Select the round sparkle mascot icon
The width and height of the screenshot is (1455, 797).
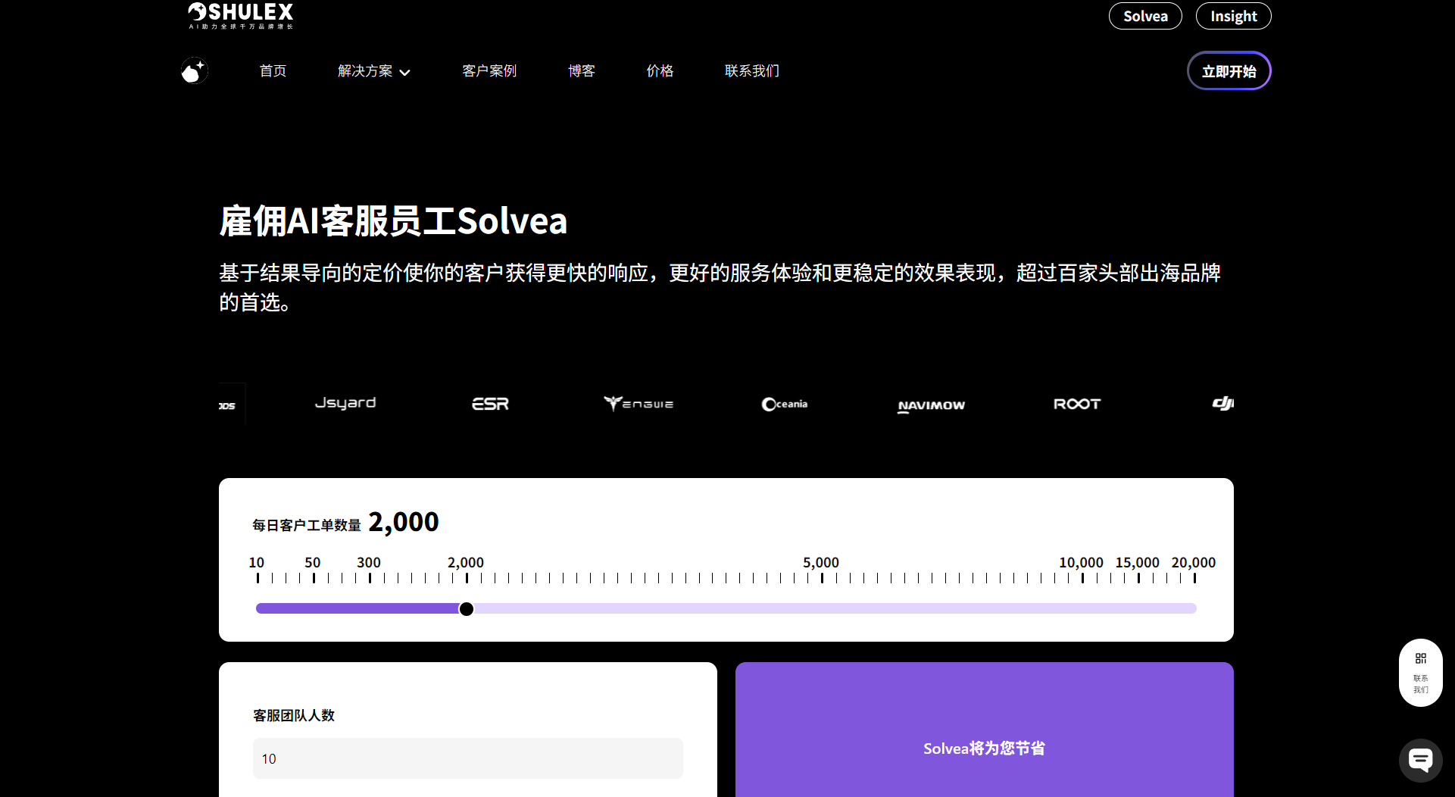click(x=194, y=70)
